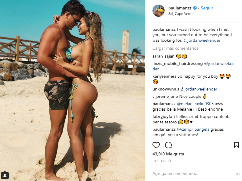242x181 pixels.
Task: Open the paulamanzz username in header
Action: click(180, 8)
